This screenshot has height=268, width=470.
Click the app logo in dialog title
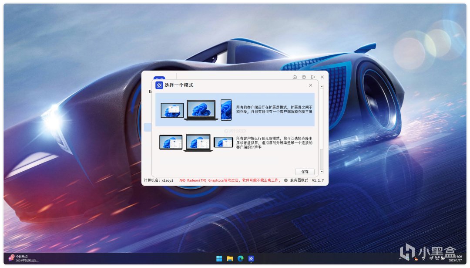(x=159, y=85)
